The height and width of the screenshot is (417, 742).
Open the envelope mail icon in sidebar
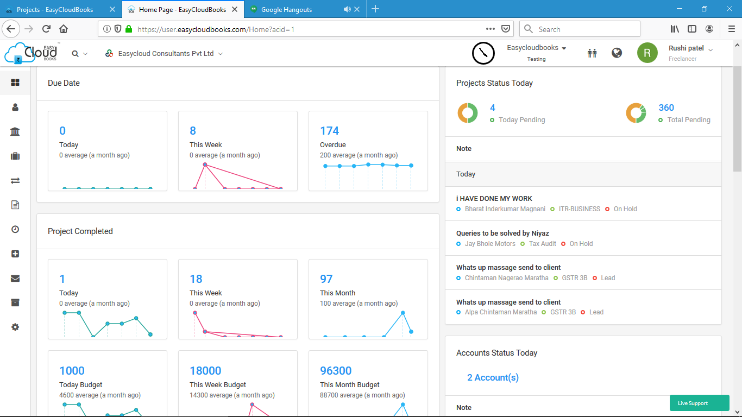pyautogui.click(x=15, y=279)
